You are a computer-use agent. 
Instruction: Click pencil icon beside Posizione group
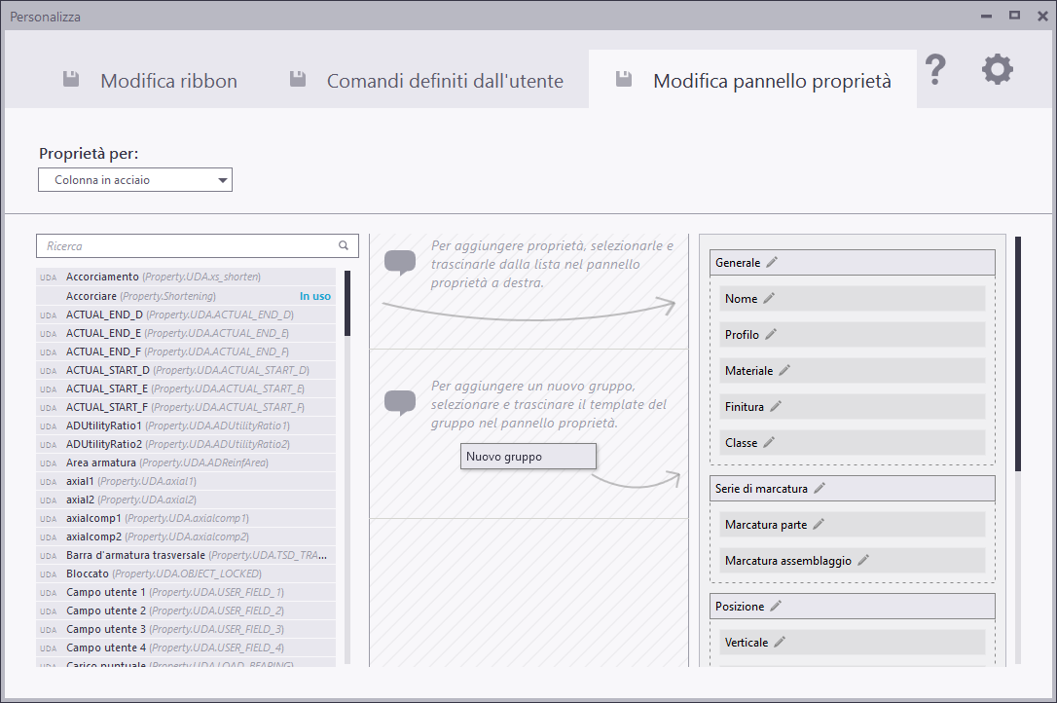tap(775, 606)
